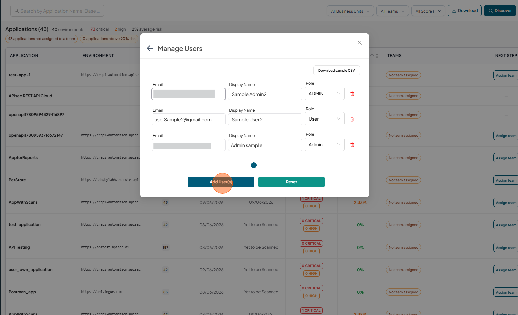Click 0 HIGH badge in Postman_app row

311,296
